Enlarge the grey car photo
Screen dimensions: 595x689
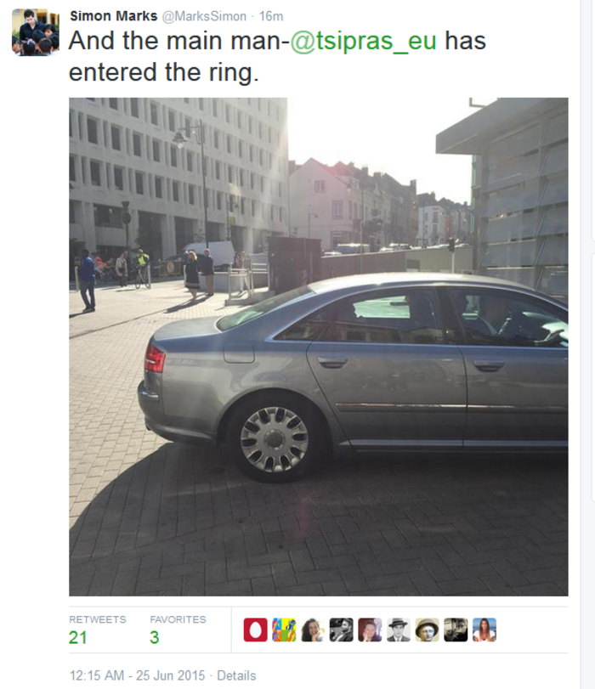319,347
